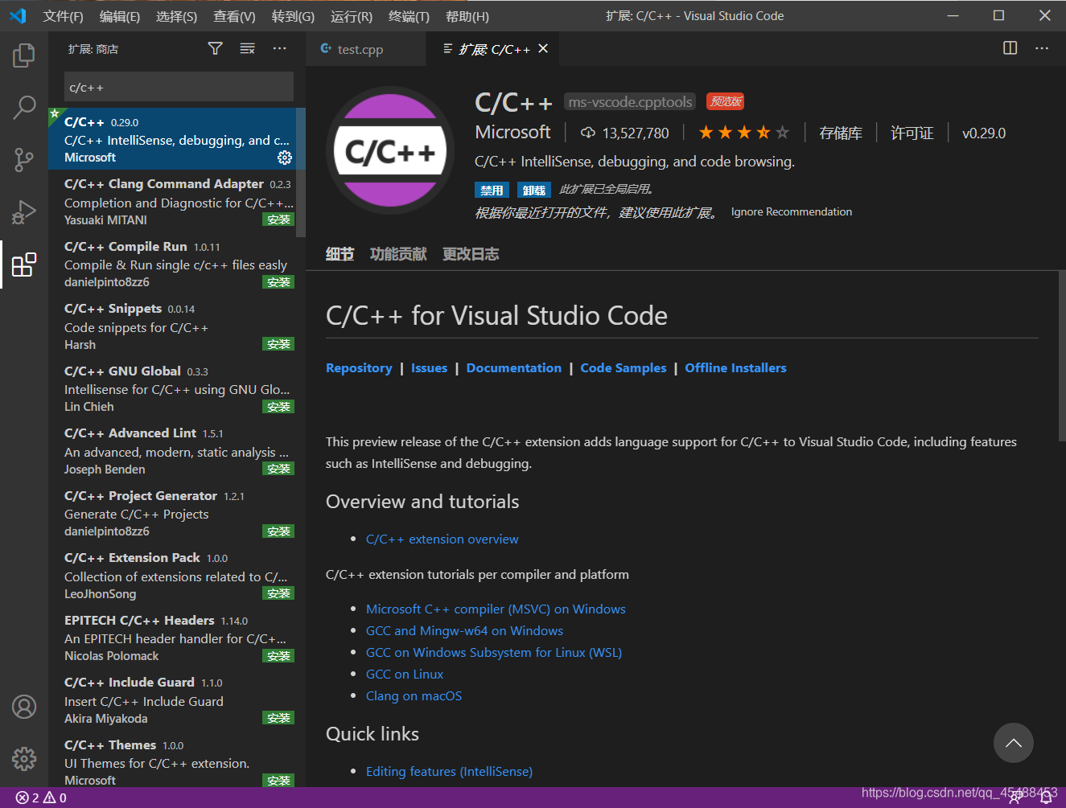Image resolution: width=1066 pixels, height=808 pixels.
Task: Open the 转到(G) menu
Action: click(293, 16)
